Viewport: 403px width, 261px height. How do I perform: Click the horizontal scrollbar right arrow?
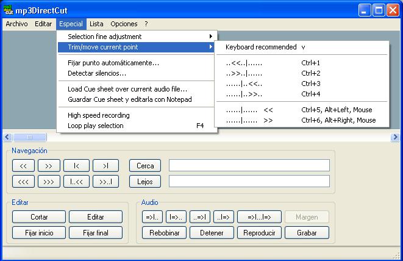pos(395,137)
